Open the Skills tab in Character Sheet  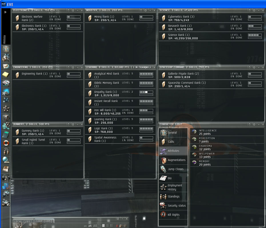[173, 142]
